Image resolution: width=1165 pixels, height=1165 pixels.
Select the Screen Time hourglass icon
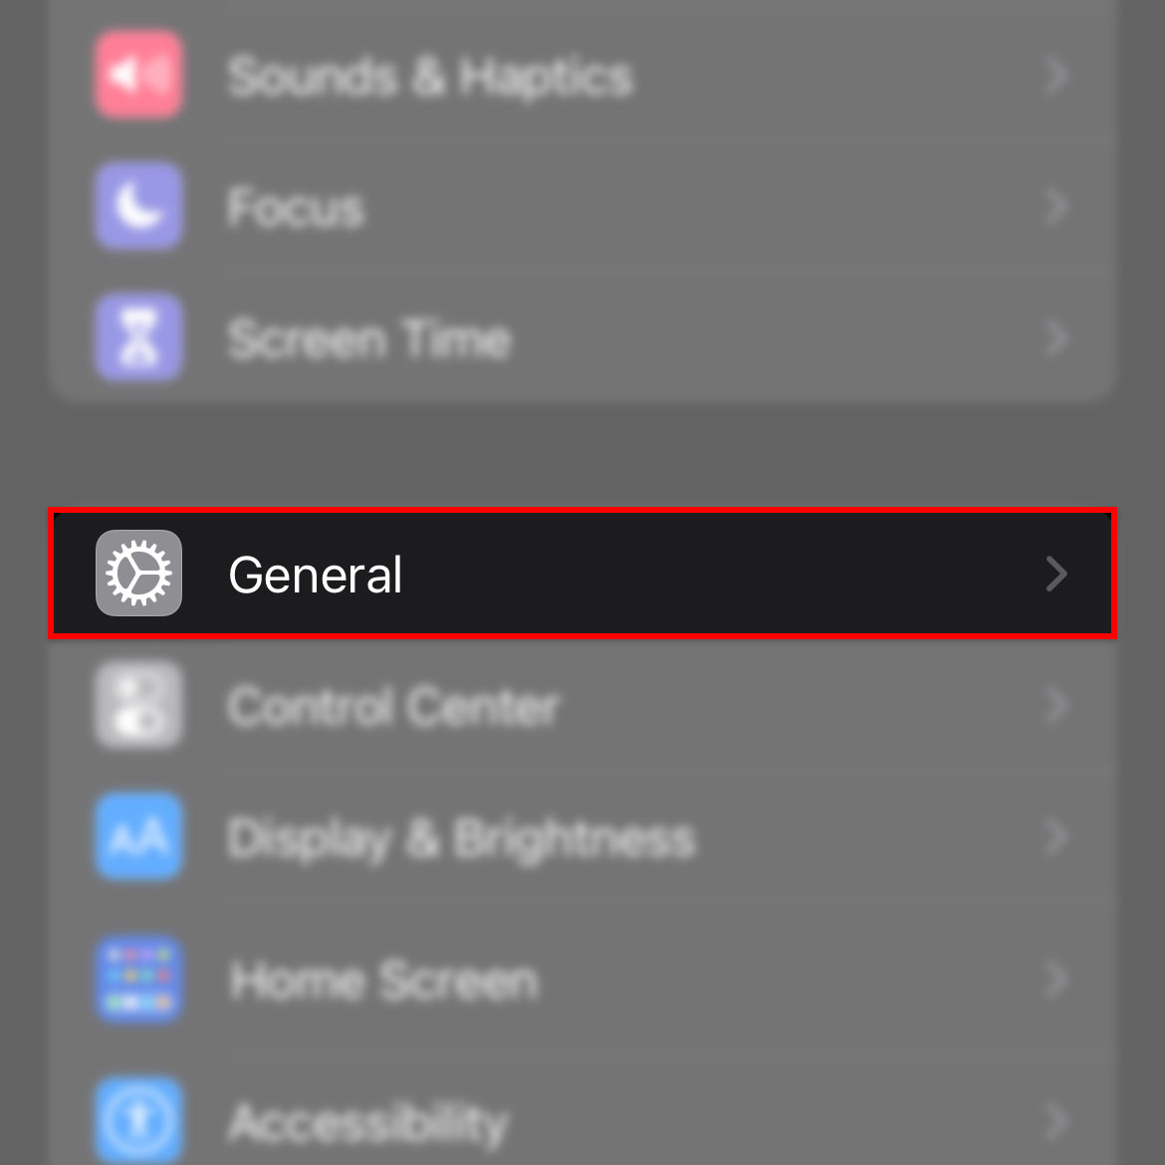pos(139,337)
